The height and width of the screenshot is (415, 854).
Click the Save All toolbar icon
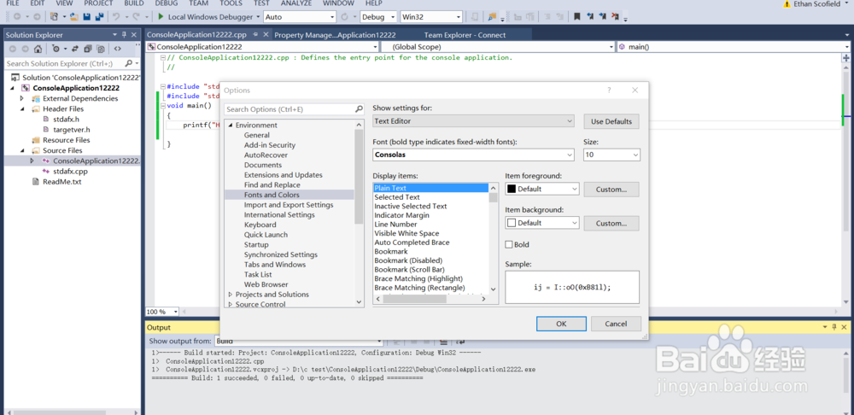(x=99, y=17)
